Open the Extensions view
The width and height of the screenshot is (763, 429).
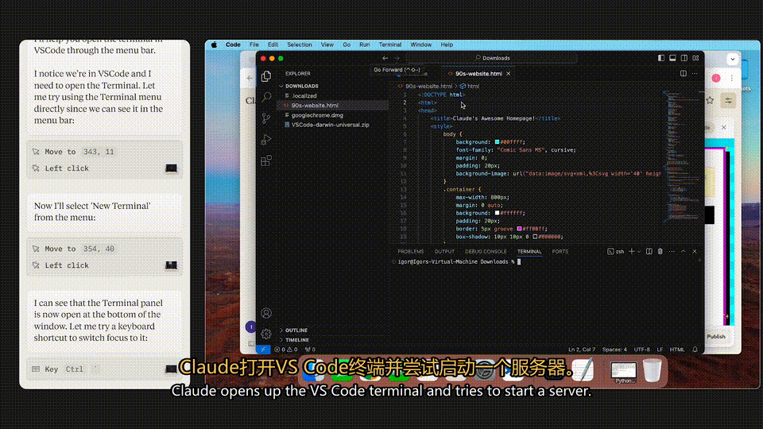(x=266, y=160)
